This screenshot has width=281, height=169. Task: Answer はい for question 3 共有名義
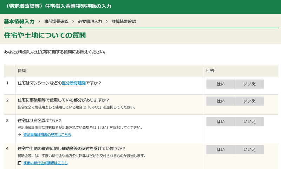(221, 122)
